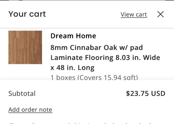The height and width of the screenshot is (124, 174).
Task: Click Add order note
Action: click(30, 110)
